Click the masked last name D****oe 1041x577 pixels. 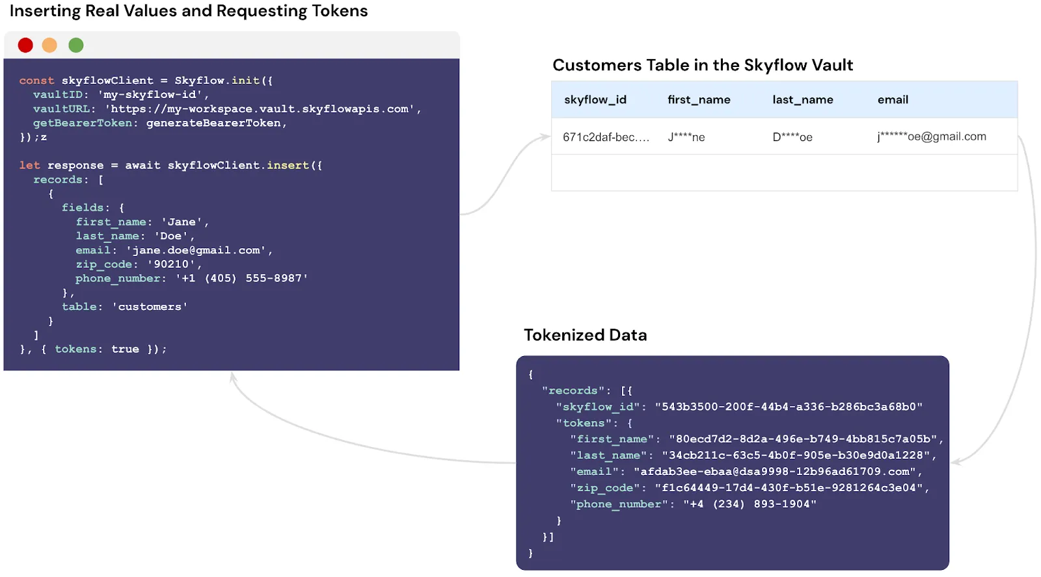point(792,137)
